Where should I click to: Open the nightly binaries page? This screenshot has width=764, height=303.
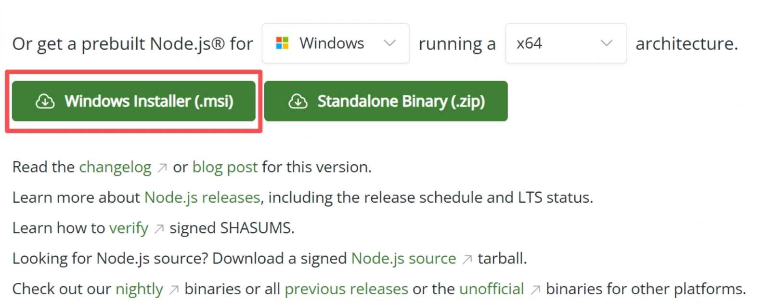tap(139, 289)
